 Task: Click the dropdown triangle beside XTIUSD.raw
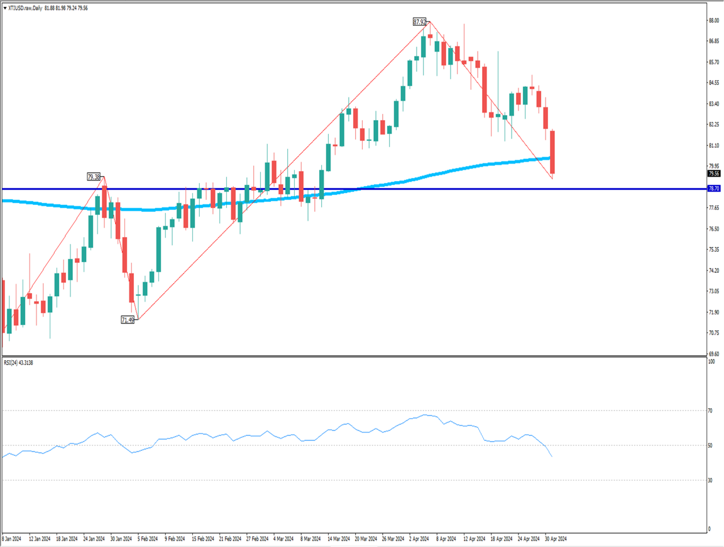5,8
